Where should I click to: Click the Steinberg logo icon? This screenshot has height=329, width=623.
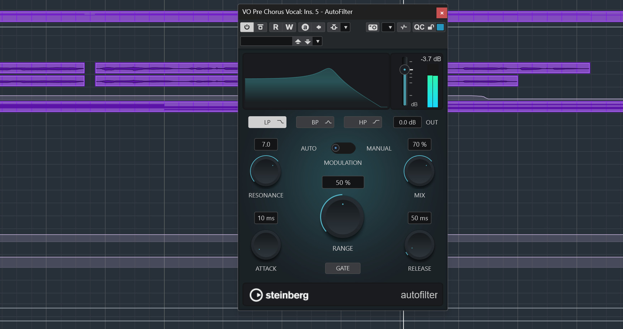256,295
